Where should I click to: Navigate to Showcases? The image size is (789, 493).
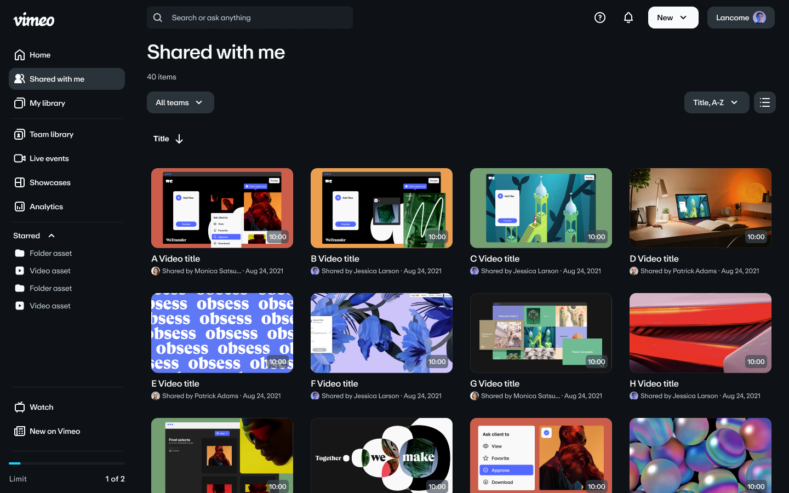[50, 182]
